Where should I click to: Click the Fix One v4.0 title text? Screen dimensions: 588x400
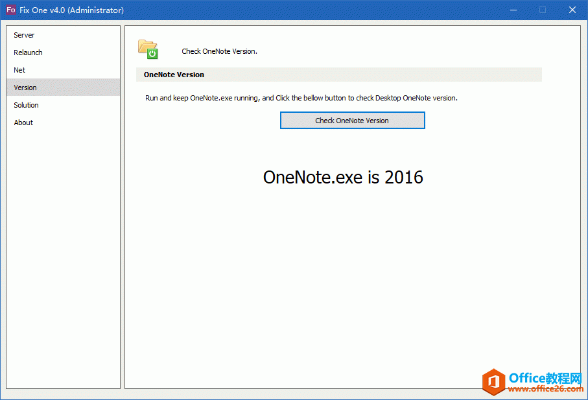[71, 10]
